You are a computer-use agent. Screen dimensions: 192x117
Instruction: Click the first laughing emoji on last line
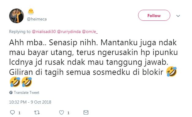coord(15,82)
